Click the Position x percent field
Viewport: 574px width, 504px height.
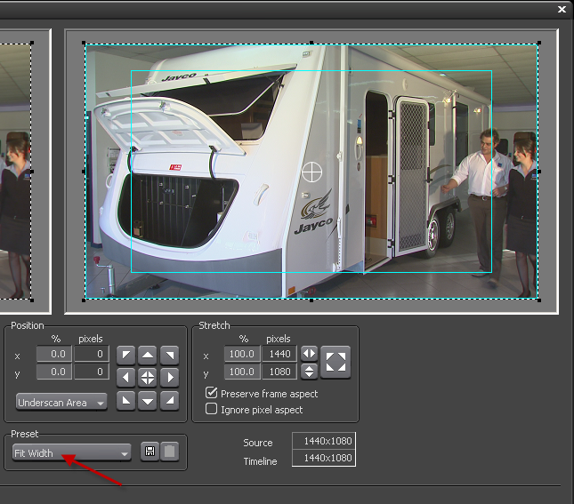(x=54, y=354)
